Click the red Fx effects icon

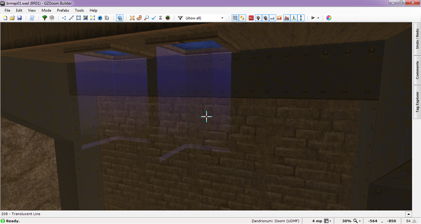point(251,18)
